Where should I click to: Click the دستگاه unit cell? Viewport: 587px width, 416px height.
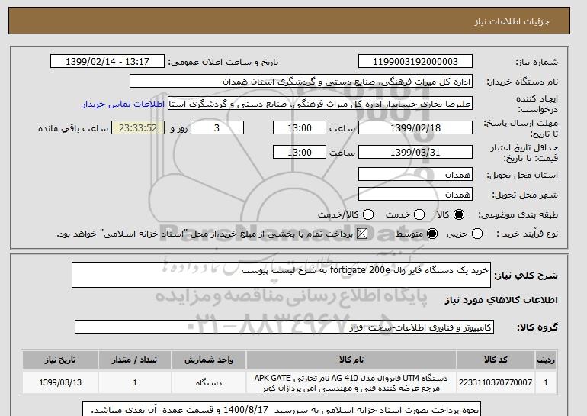(209, 382)
